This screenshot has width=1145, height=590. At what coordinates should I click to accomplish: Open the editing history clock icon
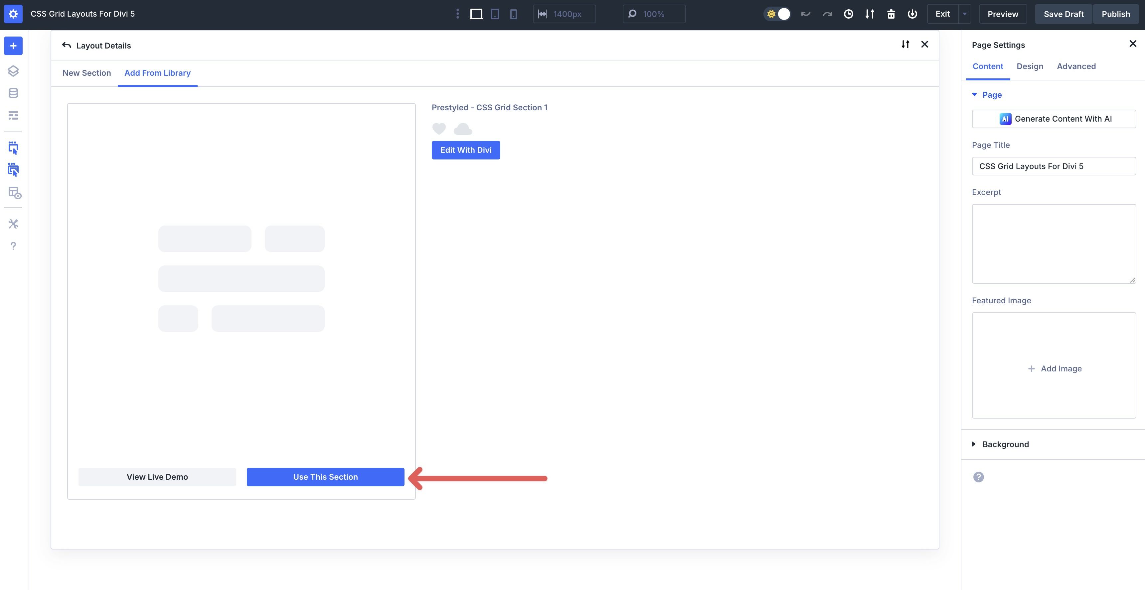click(x=849, y=14)
